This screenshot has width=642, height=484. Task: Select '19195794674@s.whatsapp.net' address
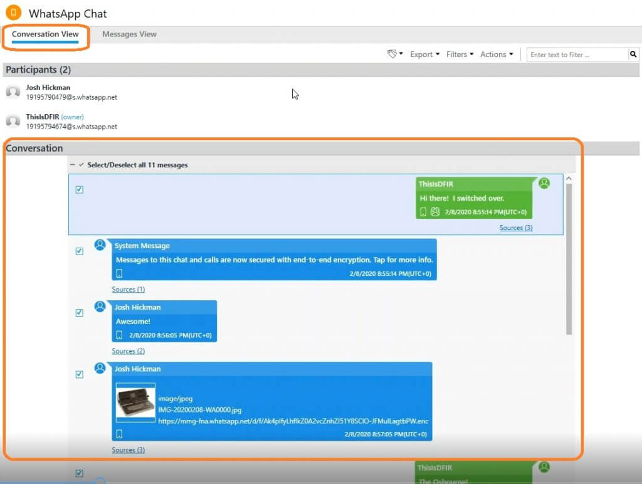(71, 127)
